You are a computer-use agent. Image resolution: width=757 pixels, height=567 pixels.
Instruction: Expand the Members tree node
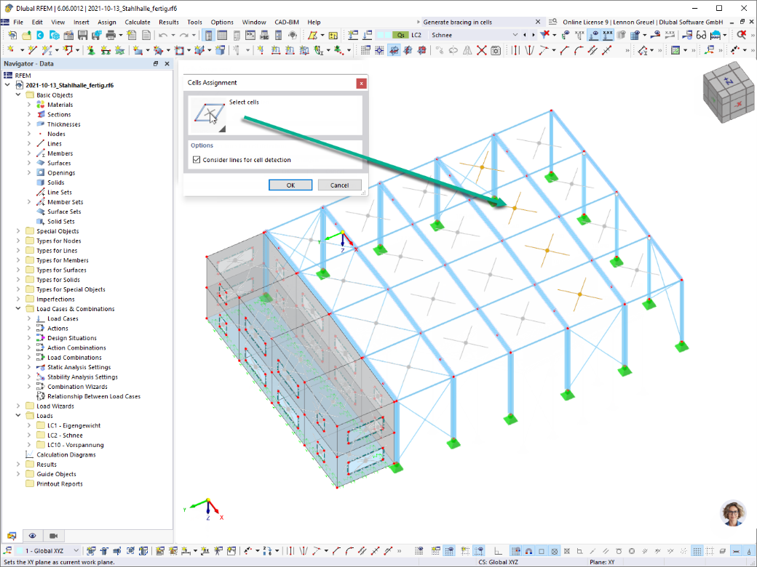click(29, 153)
